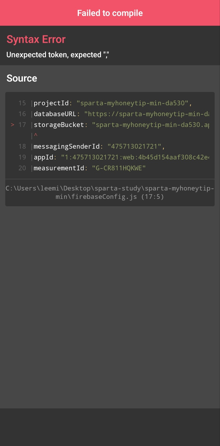The image size is (220, 446).
Task: Click the messagingSenderId value 475713021721
Action: [134, 146]
